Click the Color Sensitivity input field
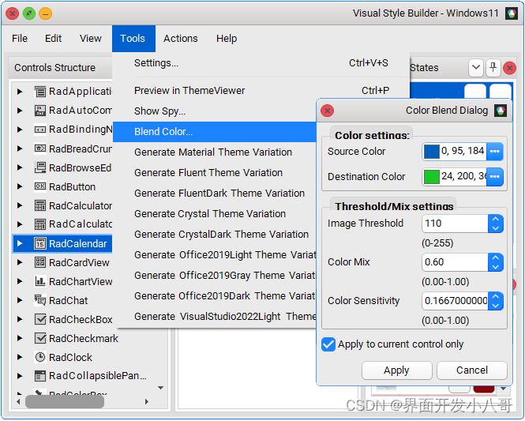The image size is (525, 421). click(x=455, y=301)
